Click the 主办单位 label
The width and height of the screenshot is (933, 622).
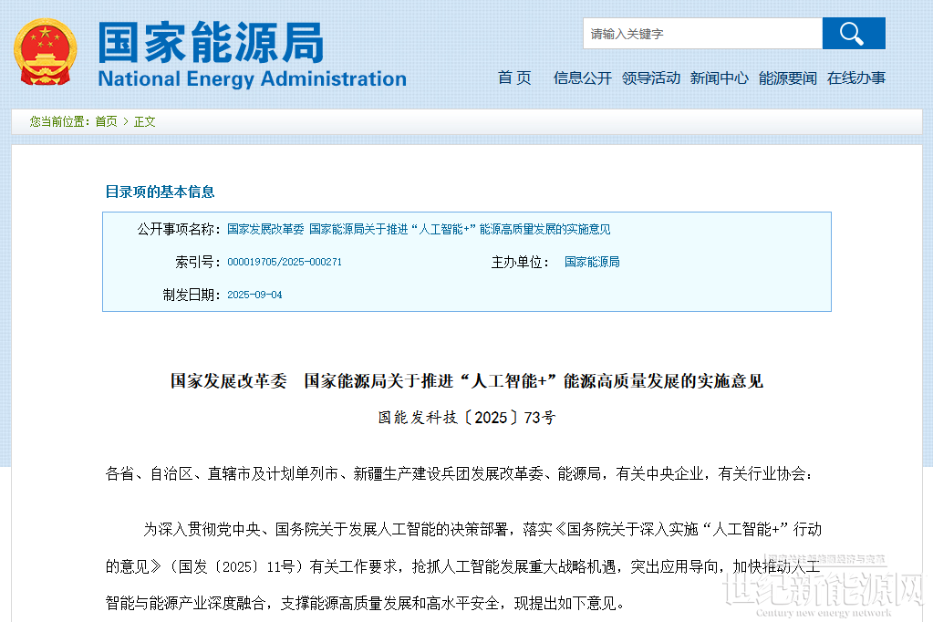[x=520, y=262]
